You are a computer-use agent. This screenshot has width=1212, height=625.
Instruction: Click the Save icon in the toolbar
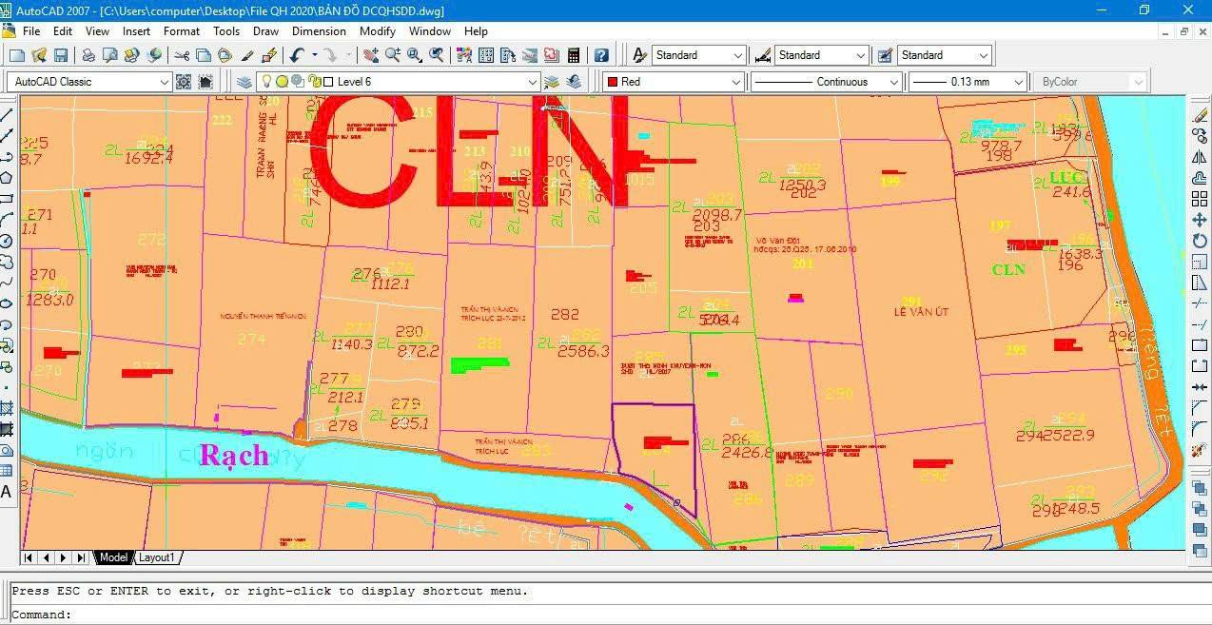pos(62,56)
